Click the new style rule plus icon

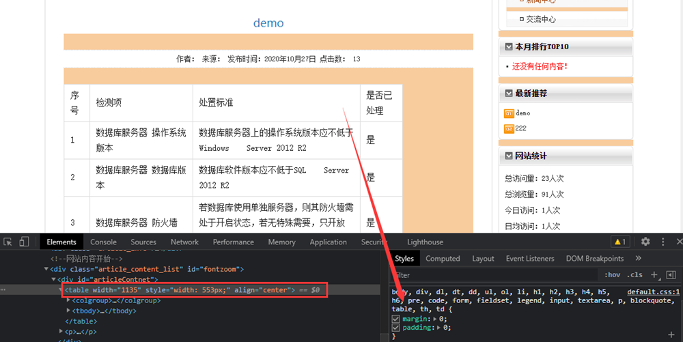[x=654, y=274]
